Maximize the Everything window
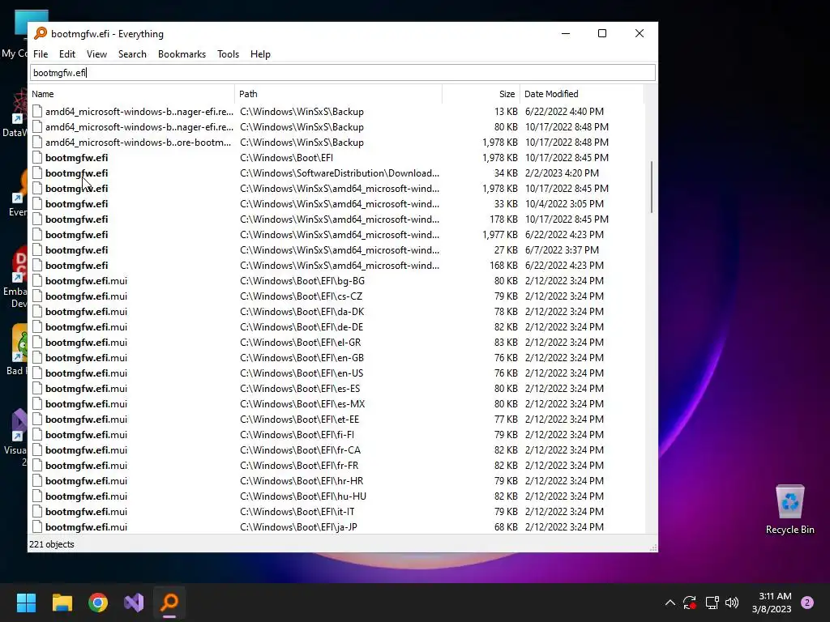 coord(602,33)
